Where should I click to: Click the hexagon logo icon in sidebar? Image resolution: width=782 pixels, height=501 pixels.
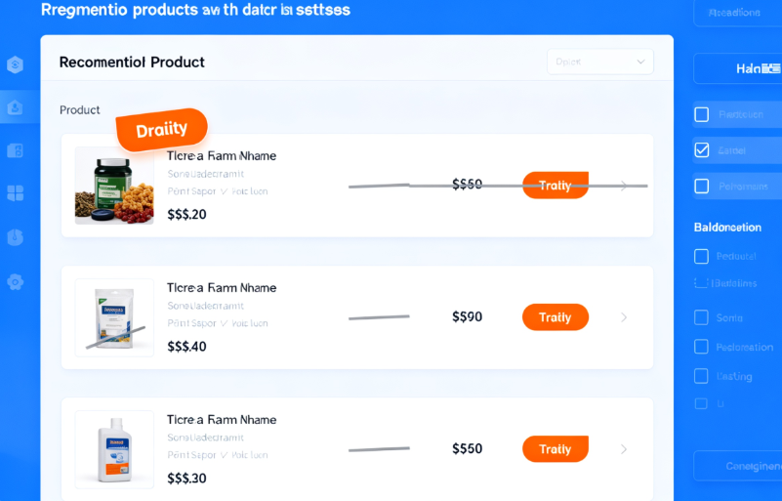click(15, 65)
